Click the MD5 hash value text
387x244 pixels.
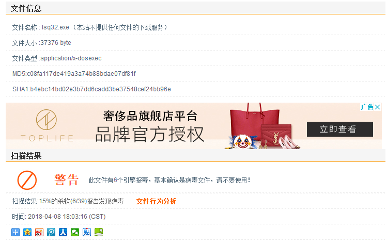coord(81,74)
